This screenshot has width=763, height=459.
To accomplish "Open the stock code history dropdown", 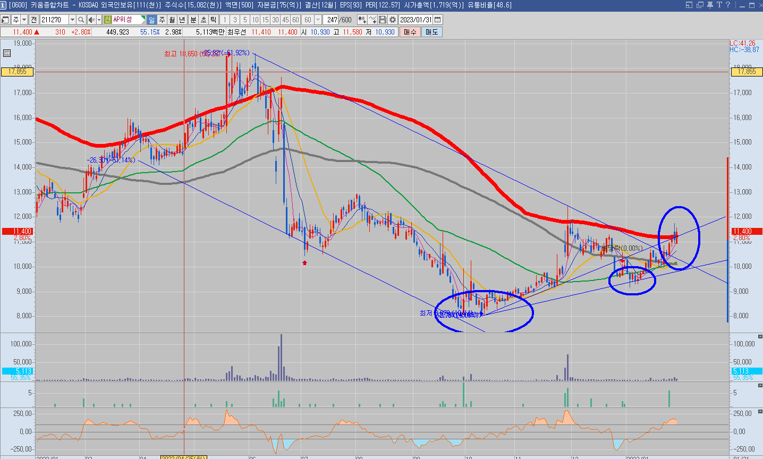I will 72,20.
